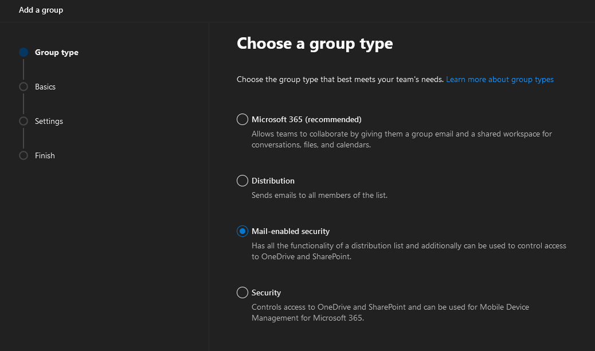This screenshot has height=351, width=595.
Task: Jump to the Finish wizard step label
Action: click(x=45, y=155)
